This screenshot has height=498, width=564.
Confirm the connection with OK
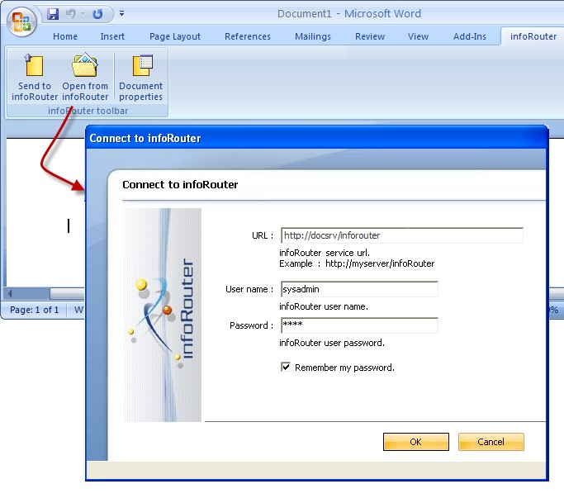coord(416,442)
